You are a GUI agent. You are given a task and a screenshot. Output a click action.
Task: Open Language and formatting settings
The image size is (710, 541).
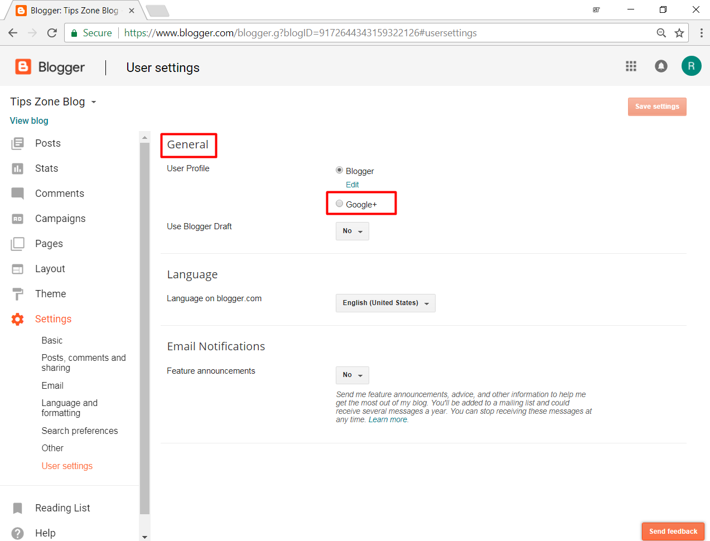(x=69, y=408)
